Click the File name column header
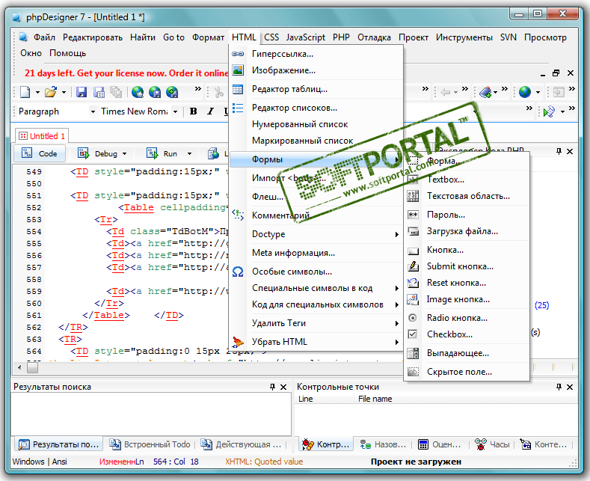 coord(375,399)
